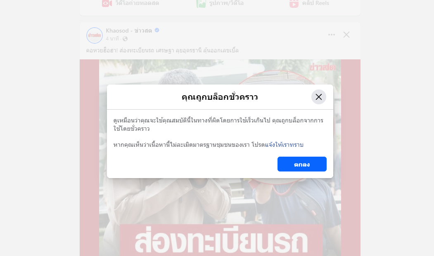The image size is (434, 256).
Task: Open the Khaosod - ข่าวสด page name
Action: pyautogui.click(x=129, y=31)
